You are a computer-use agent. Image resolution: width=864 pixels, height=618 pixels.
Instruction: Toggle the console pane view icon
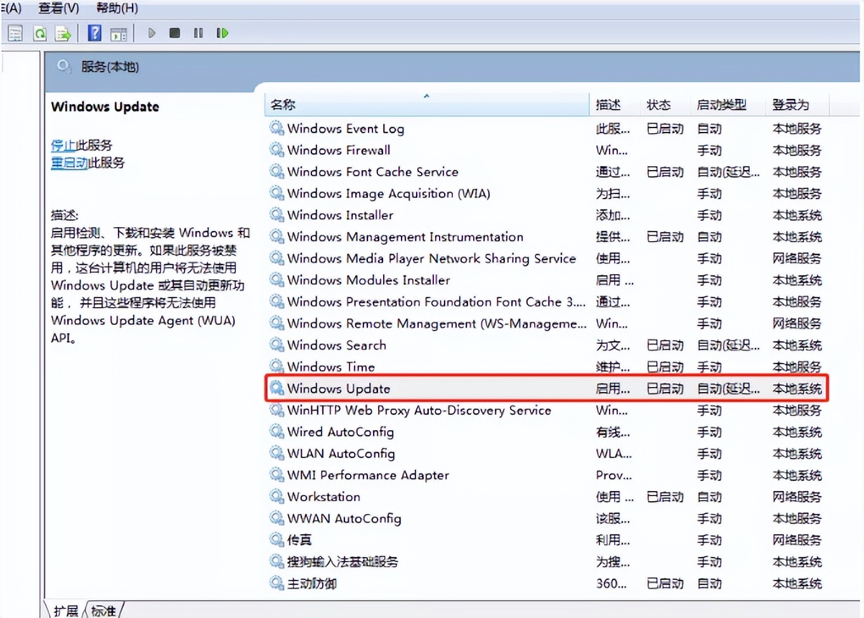[x=119, y=33]
